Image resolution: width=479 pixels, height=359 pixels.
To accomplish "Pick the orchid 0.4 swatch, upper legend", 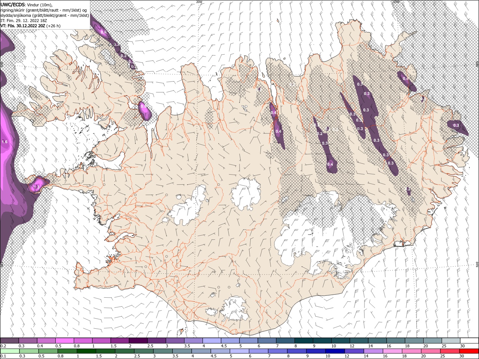I will point(46,341).
